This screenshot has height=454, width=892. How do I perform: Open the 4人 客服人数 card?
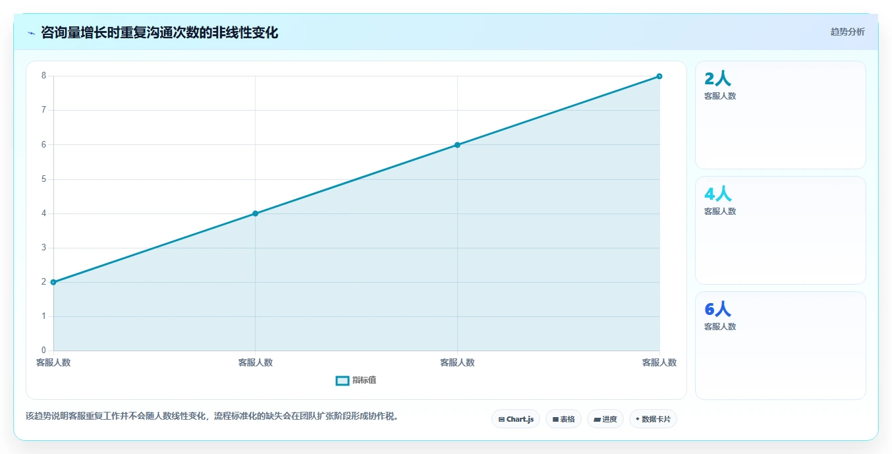[781, 231]
